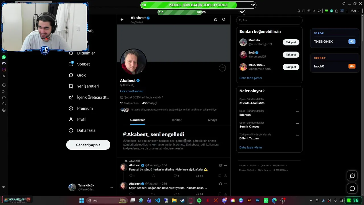
Task: Follow Ercü with Takip et
Action: click(x=291, y=55)
